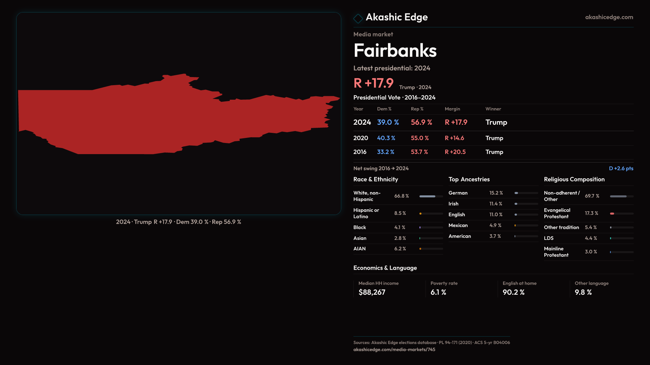Click the akashicedge.com/media-markets/745 URL
Screen dimensions: 650x365
[394, 349]
